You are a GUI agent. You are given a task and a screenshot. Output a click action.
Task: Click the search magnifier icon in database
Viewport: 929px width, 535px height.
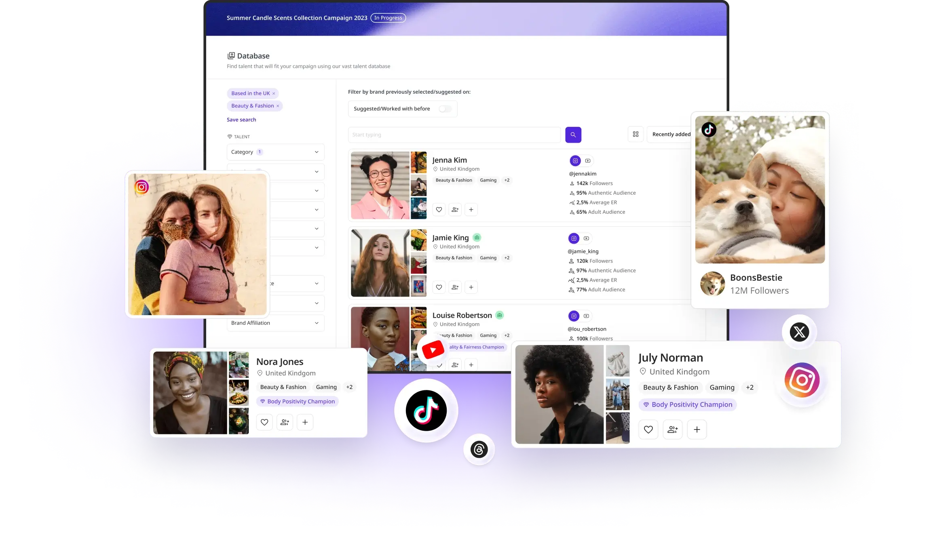click(573, 135)
